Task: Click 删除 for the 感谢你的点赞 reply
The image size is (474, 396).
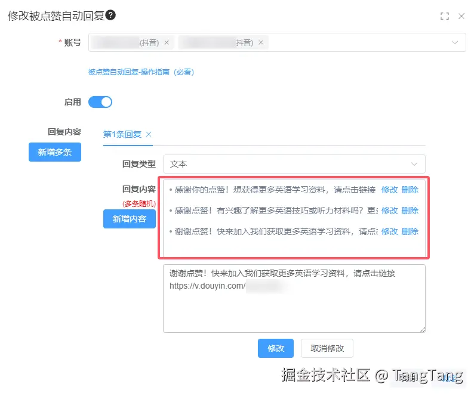Action: point(410,190)
